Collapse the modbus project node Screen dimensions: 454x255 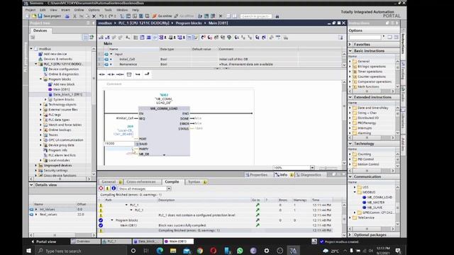[x=31, y=49]
